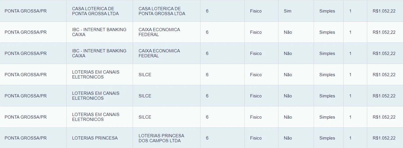
Task: Select "Fisico" in the Casa Loterica row
Action: (x=256, y=11)
